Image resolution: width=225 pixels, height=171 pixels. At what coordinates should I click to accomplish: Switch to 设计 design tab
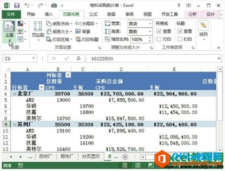210,14
